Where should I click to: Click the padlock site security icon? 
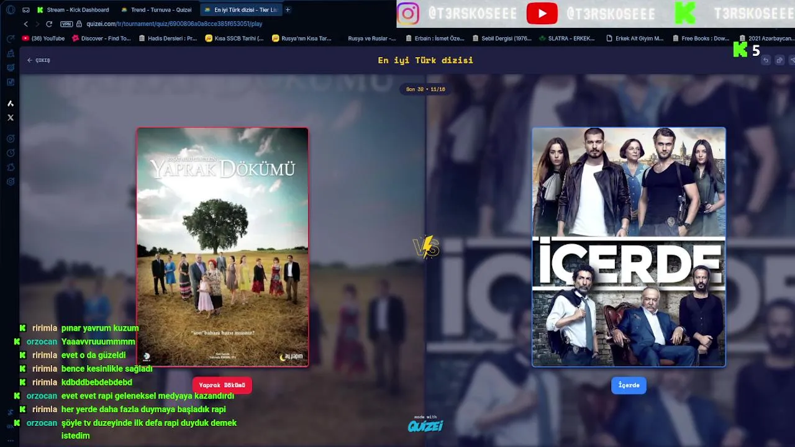pos(79,24)
